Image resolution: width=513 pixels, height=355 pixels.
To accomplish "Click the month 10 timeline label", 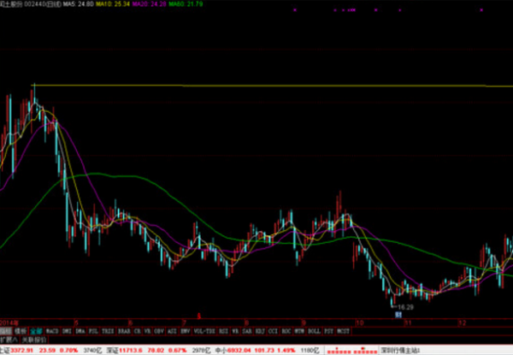I will (x=360, y=323).
